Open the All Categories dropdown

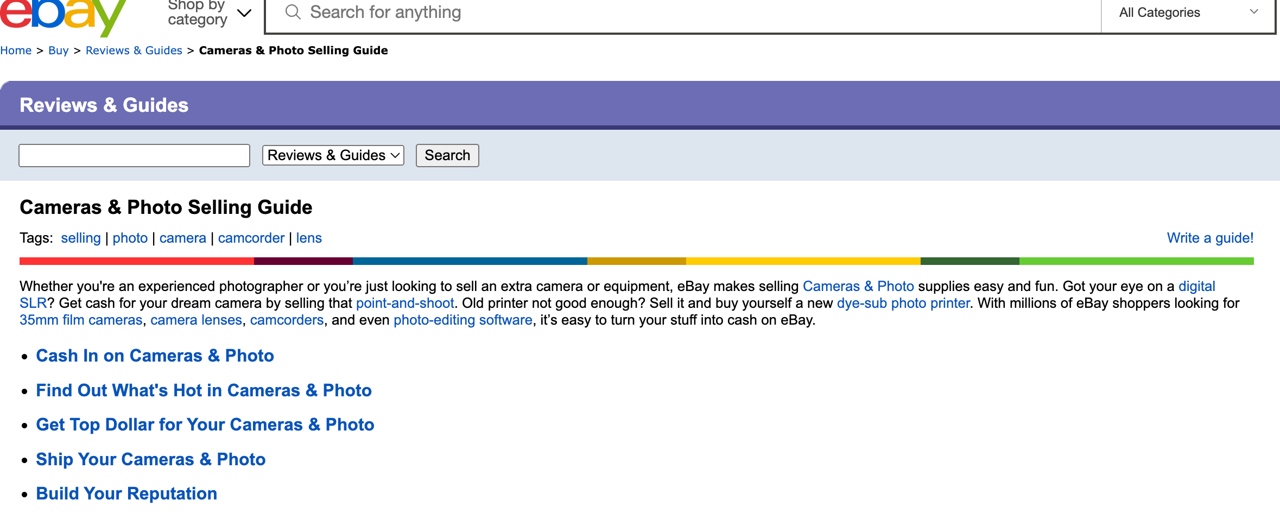click(x=1188, y=12)
